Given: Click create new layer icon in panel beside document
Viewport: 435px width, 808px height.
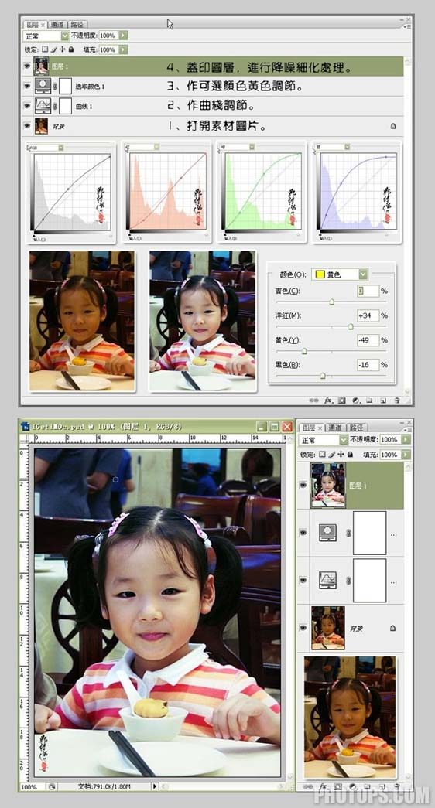Looking at the screenshot, I should 382,786.
